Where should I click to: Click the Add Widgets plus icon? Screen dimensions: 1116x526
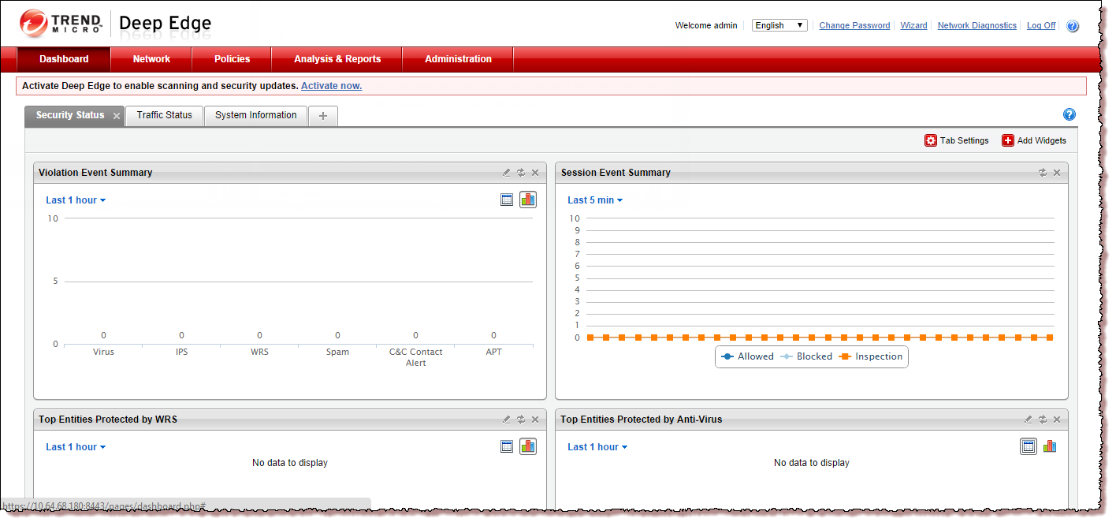point(1008,140)
